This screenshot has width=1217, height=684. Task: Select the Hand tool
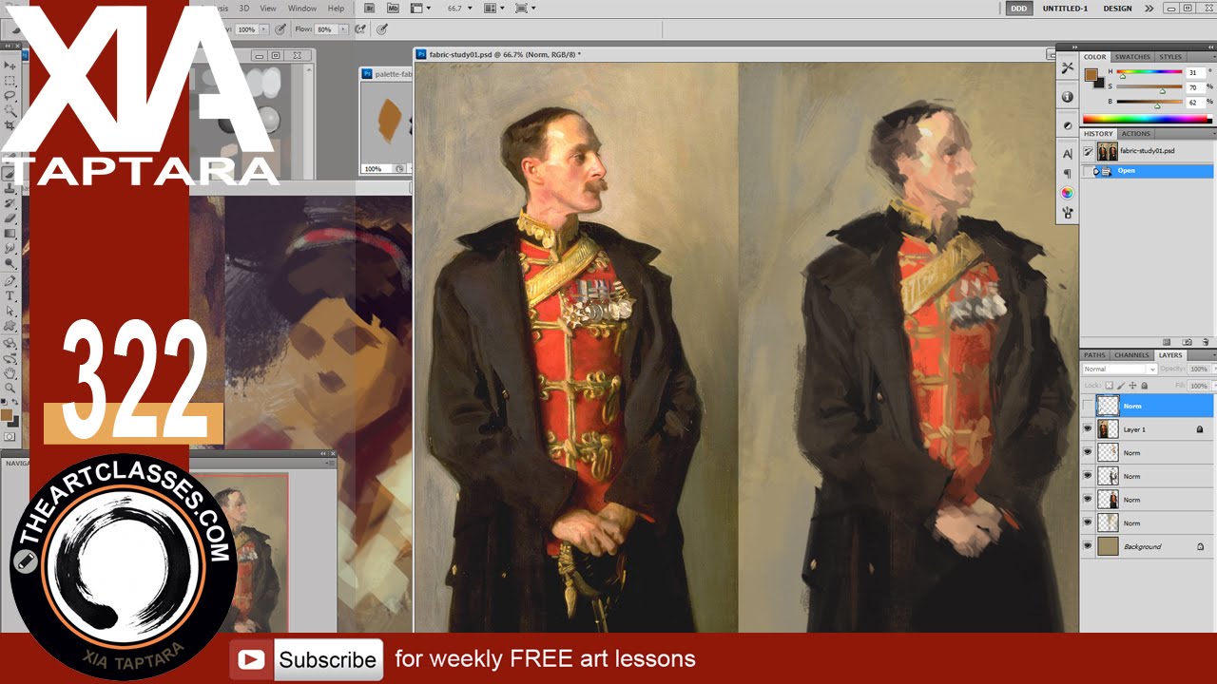pyautogui.click(x=10, y=372)
